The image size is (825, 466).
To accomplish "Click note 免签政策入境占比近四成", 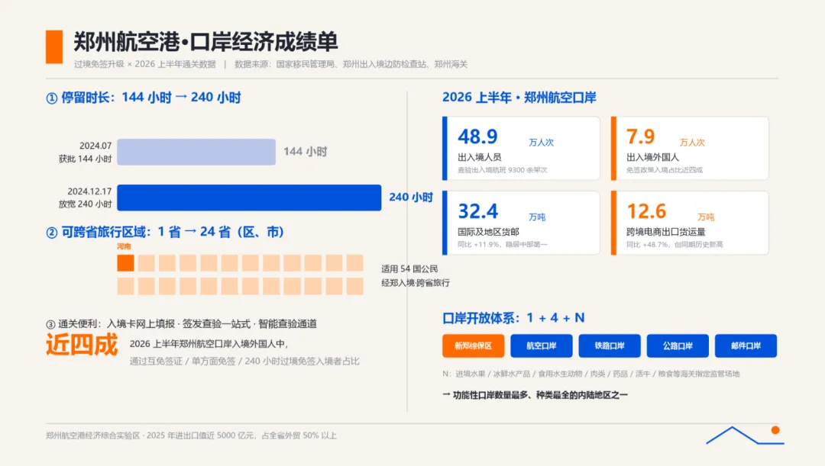I will point(665,169).
